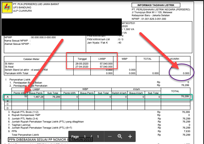Select text 'PT. PLN (PERSERO) UID JAWA BARAT'
Image resolution: width=204 pixels, height=144 pixels.
click(36, 4)
